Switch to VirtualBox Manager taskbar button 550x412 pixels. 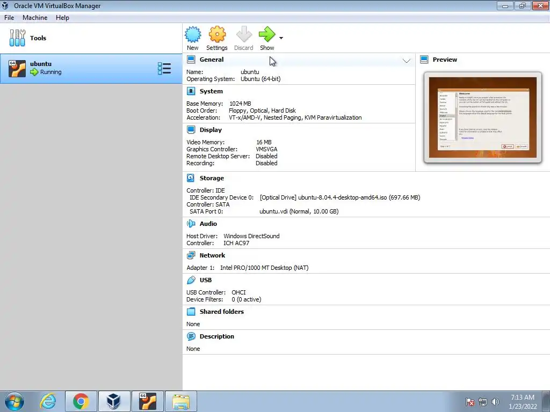[114, 401]
